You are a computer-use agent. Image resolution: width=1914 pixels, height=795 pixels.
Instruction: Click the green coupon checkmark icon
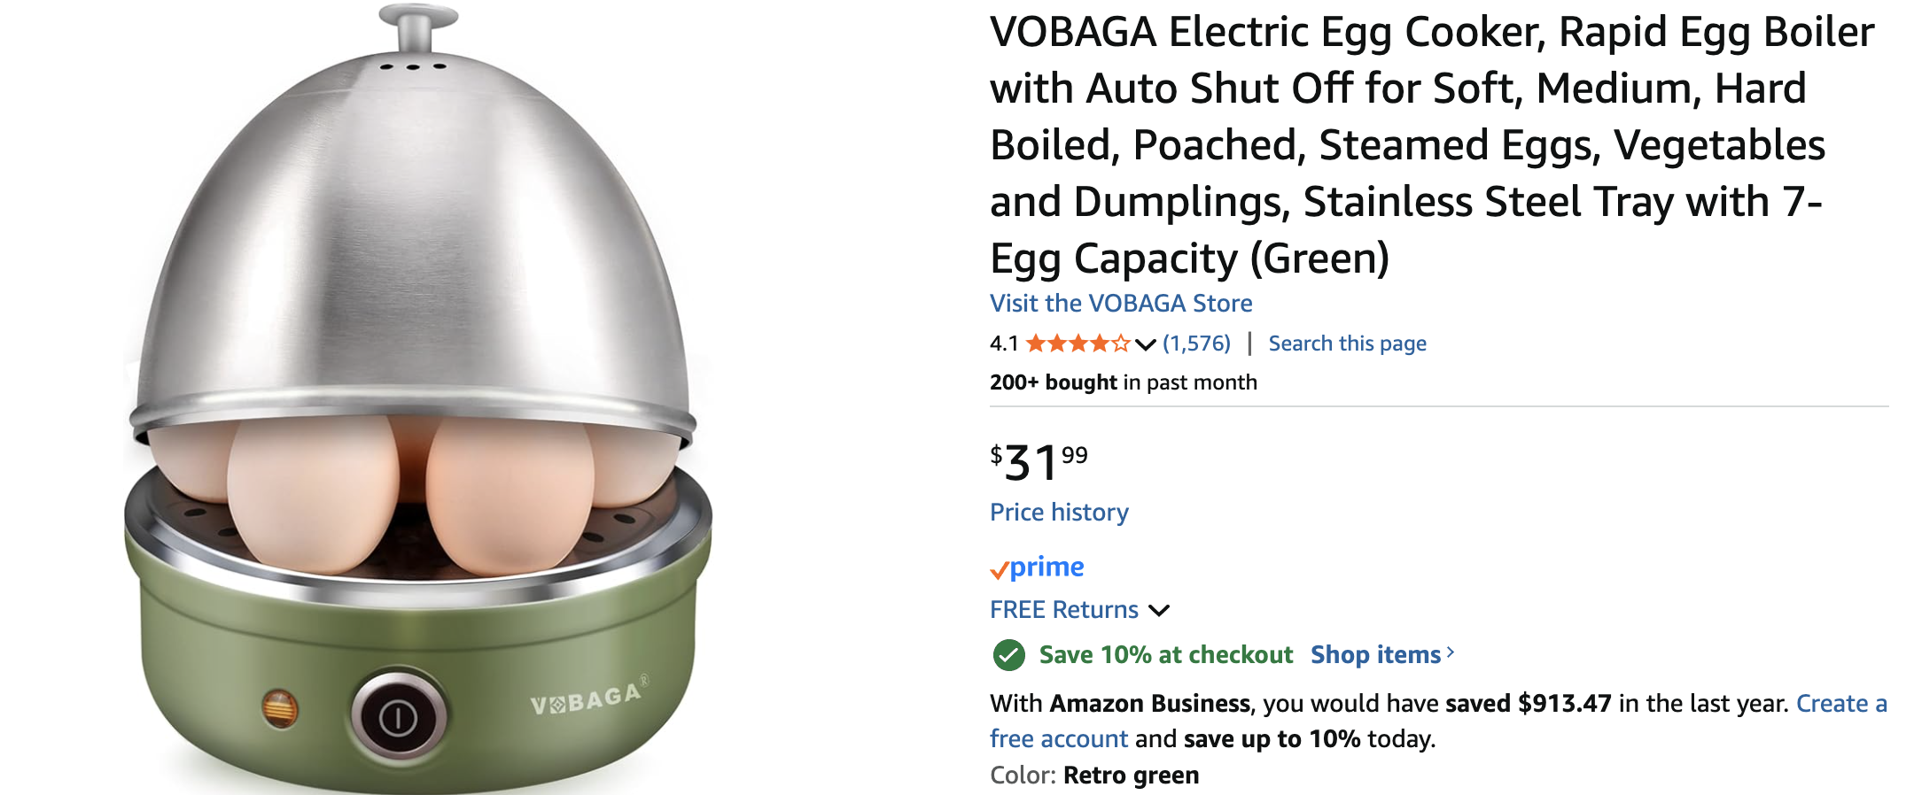pos(1008,655)
